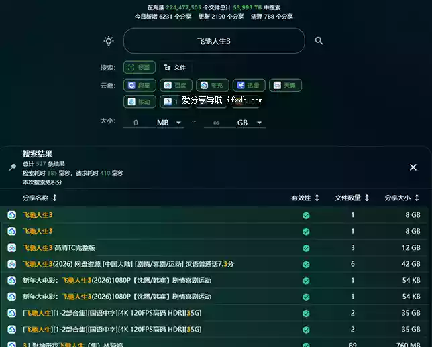Sort results by 分享名称 arrow
This screenshot has height=347, width=432.
click(54, 198)
